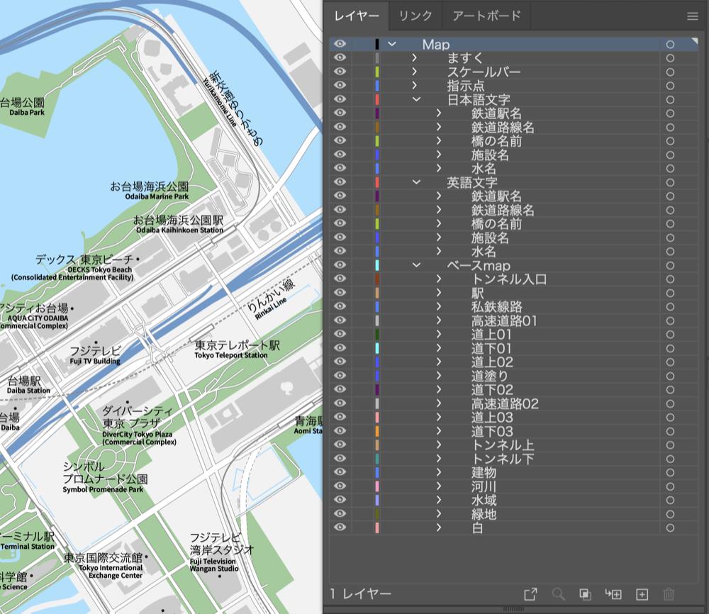Switch to the リンク tab
Viewport: 709px width, 614px height.
pyautogui.click(x=415, y=16)
